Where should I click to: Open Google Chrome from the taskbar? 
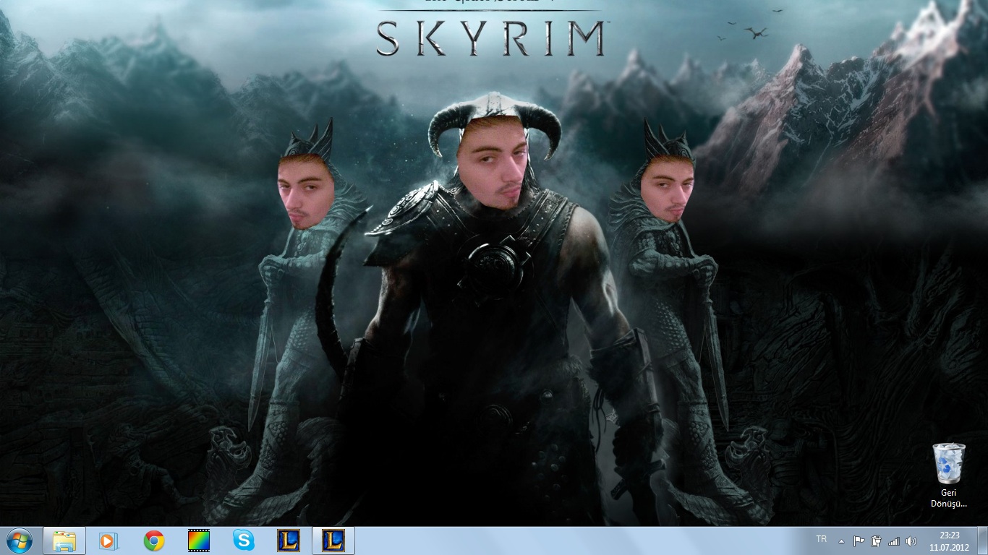tap(154, 541)
